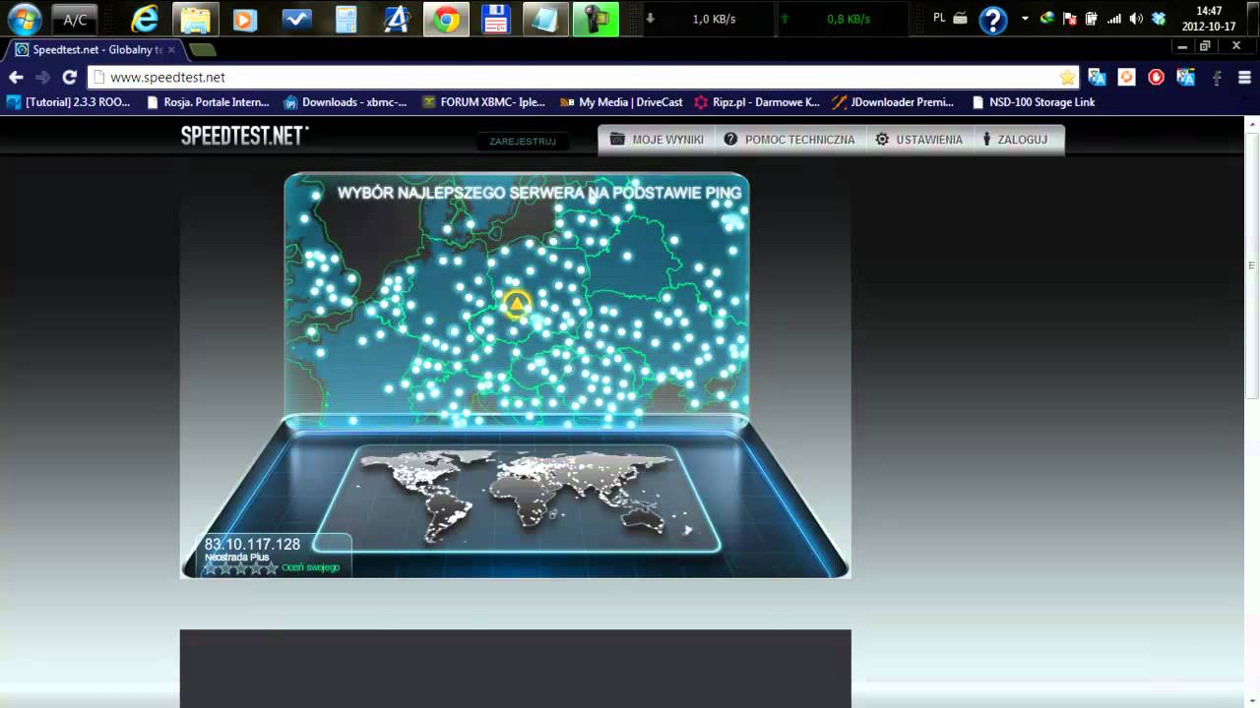The width and height of the screenshot is (1260, 708).
Task: Open the POMOC TECHNICZNA tab
Action: [x=789, y=140]
